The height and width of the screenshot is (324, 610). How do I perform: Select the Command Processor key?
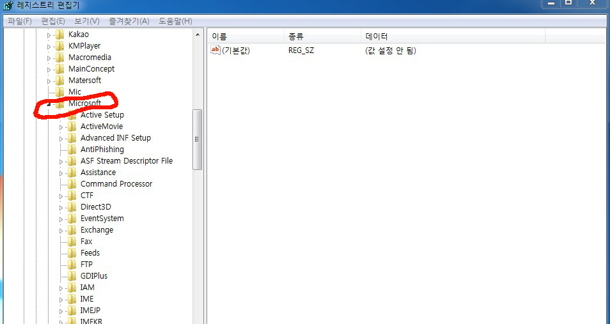116,184
